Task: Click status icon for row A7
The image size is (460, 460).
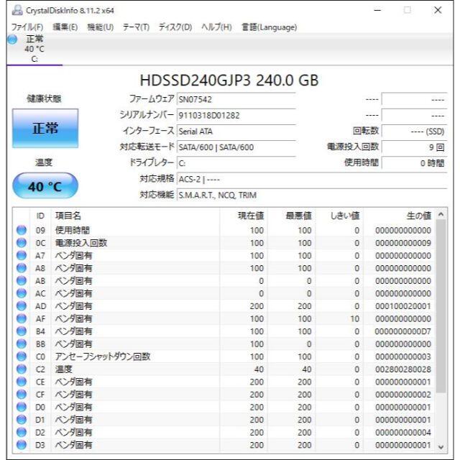Action: coord(21,256)
